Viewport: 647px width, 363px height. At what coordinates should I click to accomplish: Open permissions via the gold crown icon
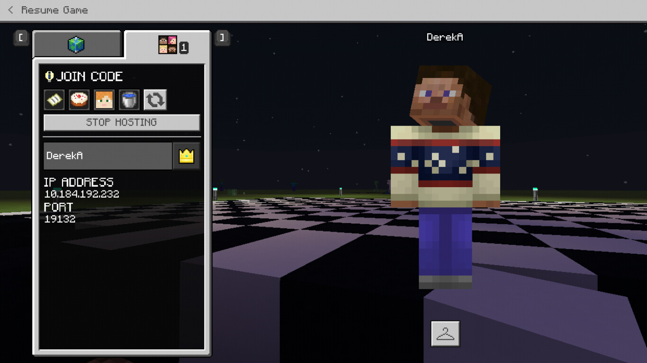(x=186, y=156)
